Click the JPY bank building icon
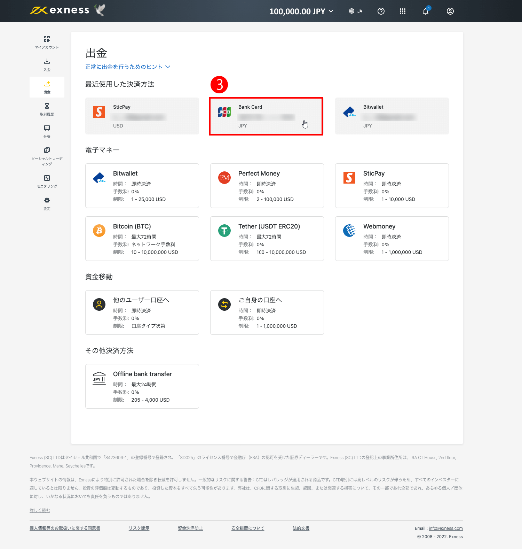This screenshot has width=522, height=549. pos(99,378)
